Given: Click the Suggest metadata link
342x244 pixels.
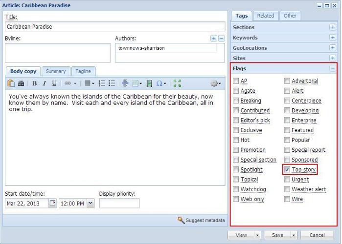Looking at the screenshot, I should click(201, 221).
